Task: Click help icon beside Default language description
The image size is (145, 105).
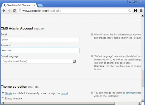Action: click(x=92, y=56)
